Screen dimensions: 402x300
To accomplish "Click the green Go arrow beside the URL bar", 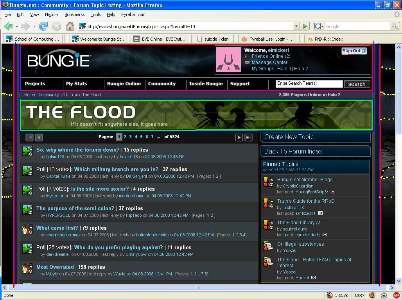I will (305, 26).
